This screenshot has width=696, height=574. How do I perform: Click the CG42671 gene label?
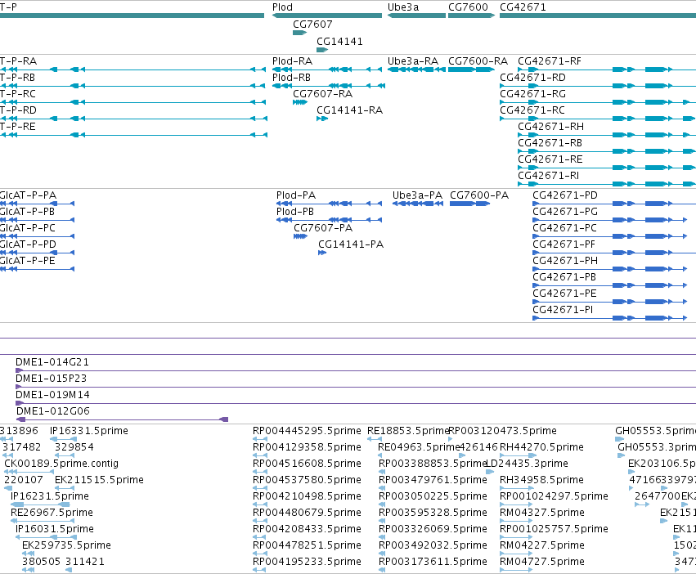523,7
